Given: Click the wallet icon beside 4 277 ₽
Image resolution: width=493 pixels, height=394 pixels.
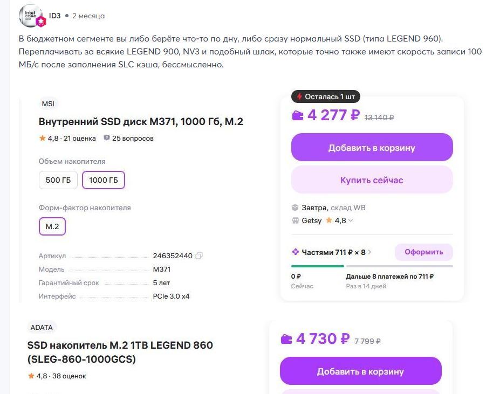Looking at the screenshot, I should click(x=298, y=115).
